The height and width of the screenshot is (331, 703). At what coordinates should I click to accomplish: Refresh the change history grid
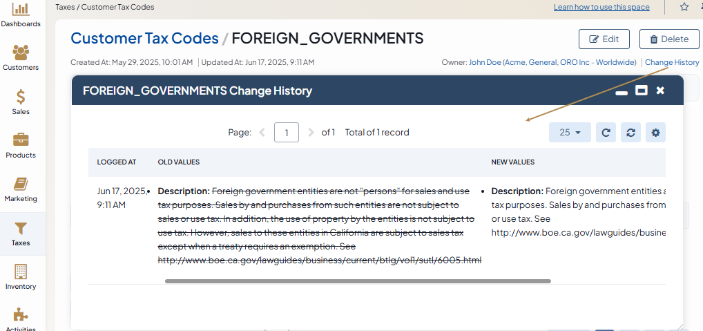[x=606, y=133]
